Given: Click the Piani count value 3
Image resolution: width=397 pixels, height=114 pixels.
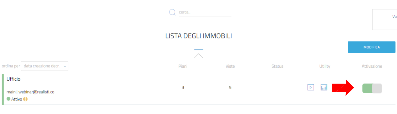Looking at the screenshot, I should click(183, 87).
